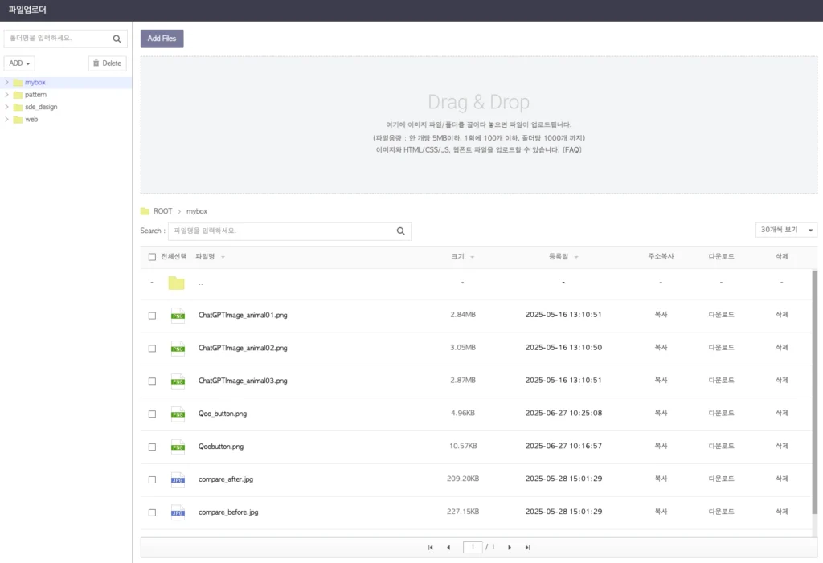The image size is (823, 563).
Task: Click ROOT in the breadcrumb path
Action: [162, 211]
